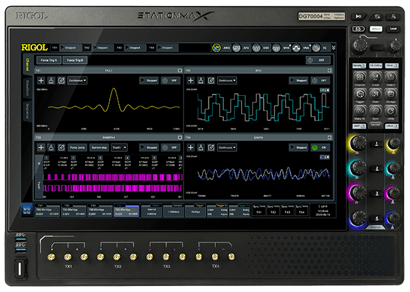Open the Track1 dropdown in TX3 panel
Image resolution: width=410 pixels, height=292 pixels.
pos(120,147)
